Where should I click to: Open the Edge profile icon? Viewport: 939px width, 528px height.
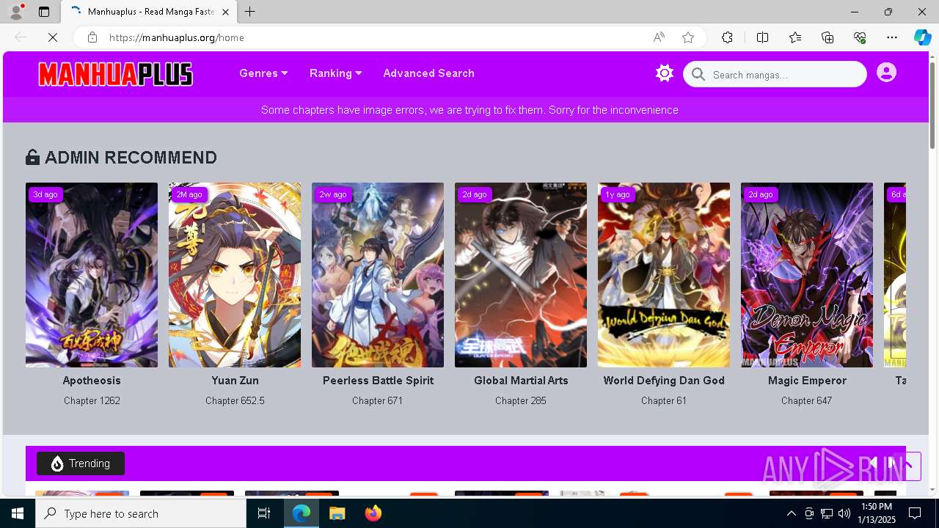point(16,12)
